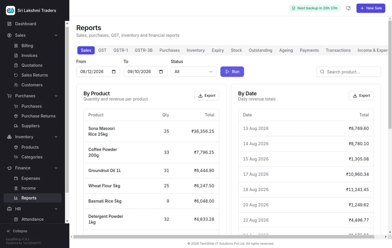Click the Sona Masoori Rice 25kg row

(x=151, y=131)
